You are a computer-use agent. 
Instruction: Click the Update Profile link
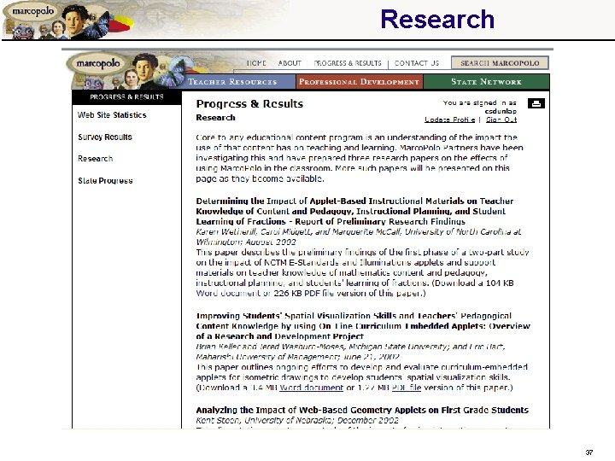tap(449, 120)
